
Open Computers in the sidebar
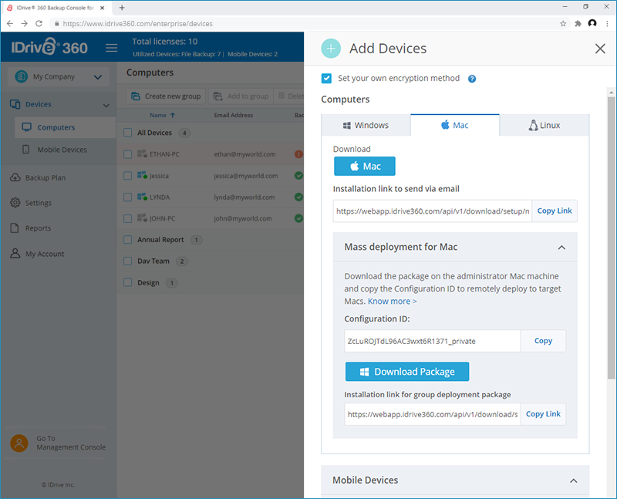click(x=66, y=127)
